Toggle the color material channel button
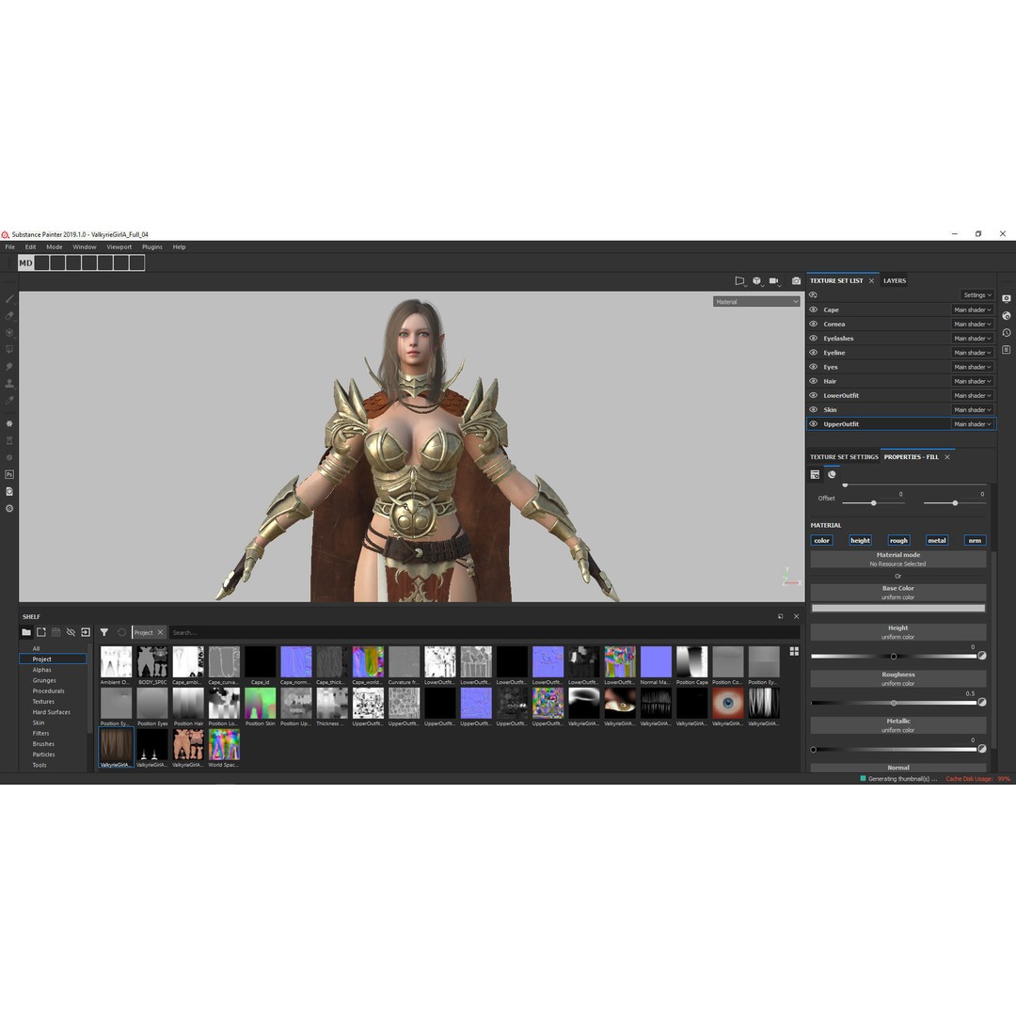The image size is (1016, 1016). pos(821,540)
